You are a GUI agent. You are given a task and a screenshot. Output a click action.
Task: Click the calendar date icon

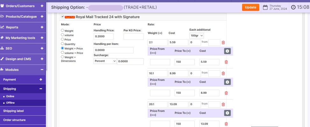coord(265,7)
